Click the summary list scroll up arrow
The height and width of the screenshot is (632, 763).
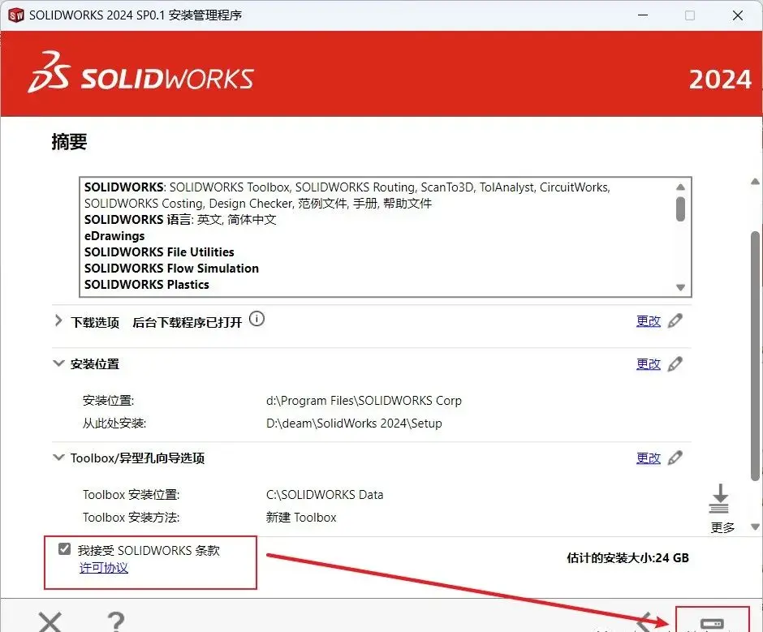tap(681, 187)
